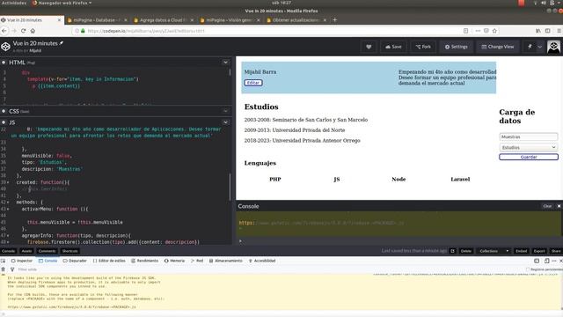This screenshot has width=563, height=317.
Task: Open page actions three-dots menu
Action: click(x=478, y=31)
